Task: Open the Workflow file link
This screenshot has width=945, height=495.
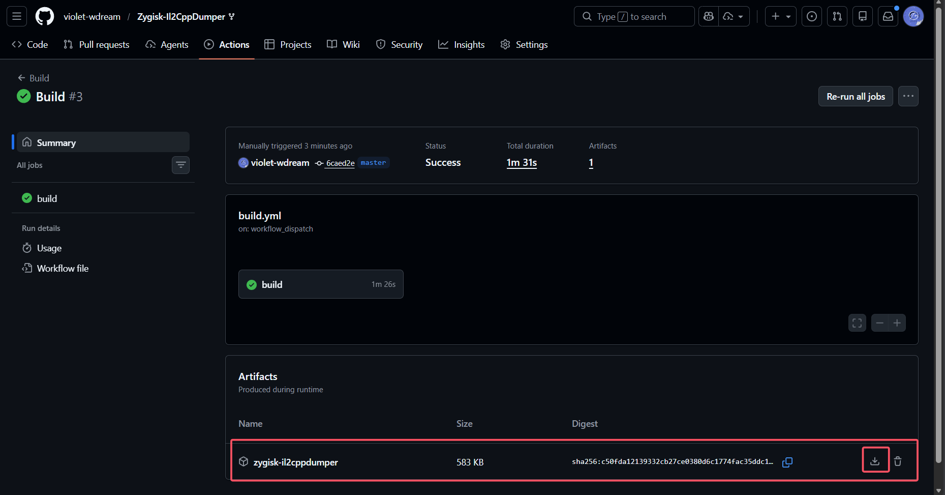Action: click(x=103, y=268)
